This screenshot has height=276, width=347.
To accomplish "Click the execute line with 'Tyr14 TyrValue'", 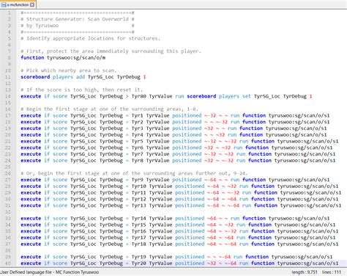I will pyautogui.click(x=175, y=218).
